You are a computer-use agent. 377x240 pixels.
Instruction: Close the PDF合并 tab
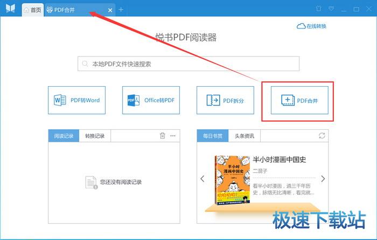click(110, 10)
